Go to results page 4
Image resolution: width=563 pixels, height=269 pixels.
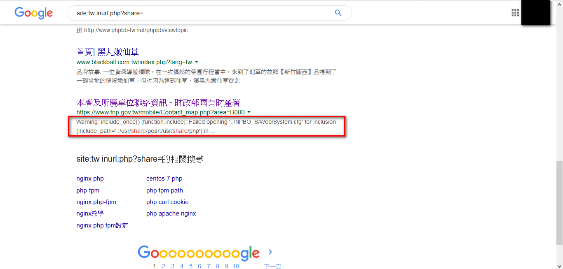click(x=182, y=266)
